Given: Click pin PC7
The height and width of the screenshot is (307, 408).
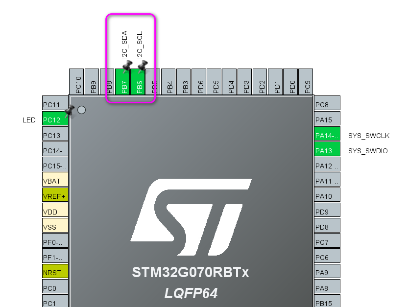Looking at the screenshot, I should pos(327,241).
